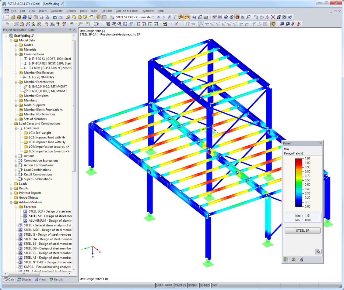The image size is (344, 290).
Task: Toggle CARTES in the status bar
Action: [180, 285]
